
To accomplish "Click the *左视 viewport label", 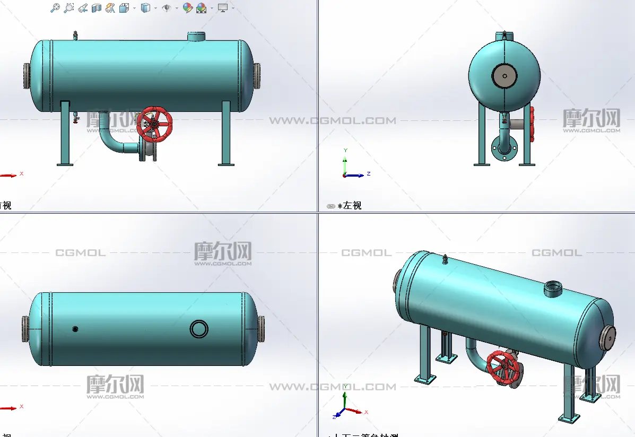I will tap(350, 206).
